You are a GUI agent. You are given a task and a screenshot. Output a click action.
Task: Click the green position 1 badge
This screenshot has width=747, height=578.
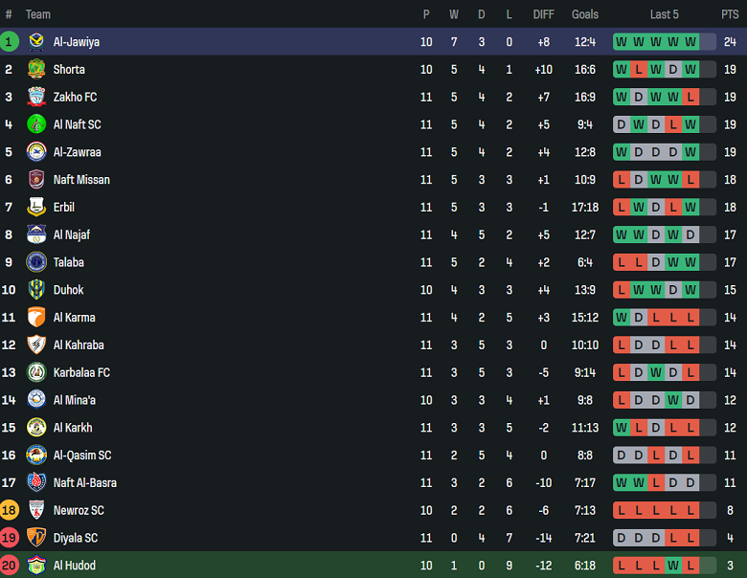(x=10, y=42)
